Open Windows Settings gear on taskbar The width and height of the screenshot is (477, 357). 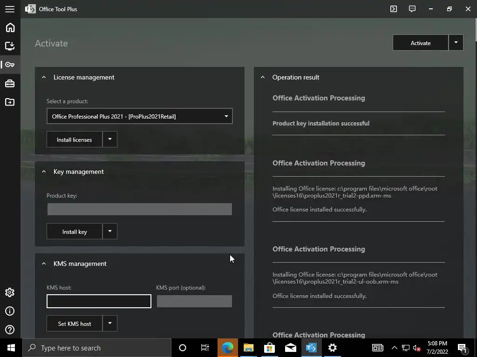click(333, 348)
